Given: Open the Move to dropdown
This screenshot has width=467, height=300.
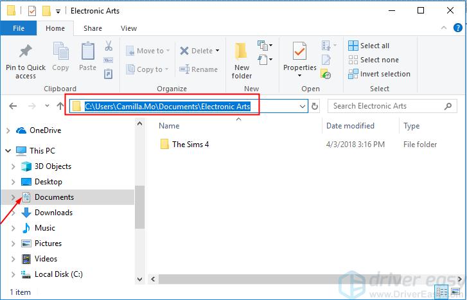Looking at the screenshot, I should point(148,51).
